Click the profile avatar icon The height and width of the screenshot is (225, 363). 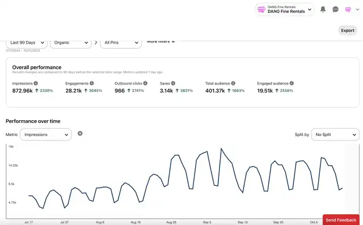click(348, 10)
